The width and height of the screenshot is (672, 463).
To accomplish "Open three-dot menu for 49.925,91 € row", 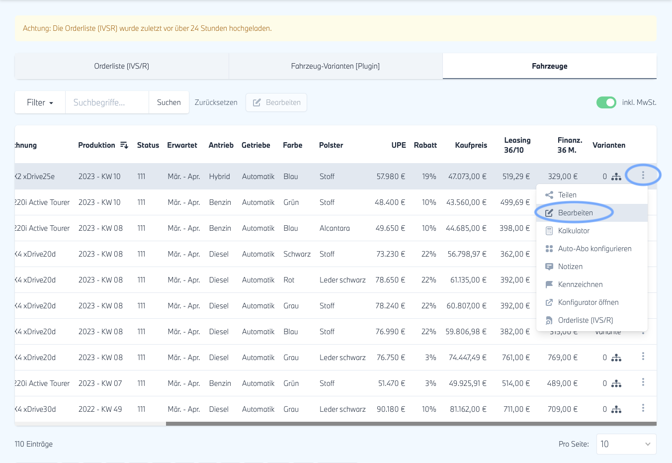I will coord(643,382).
